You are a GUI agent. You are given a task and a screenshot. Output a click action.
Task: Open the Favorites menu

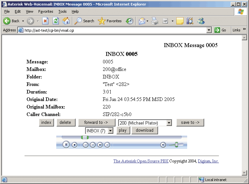[46, 11]
